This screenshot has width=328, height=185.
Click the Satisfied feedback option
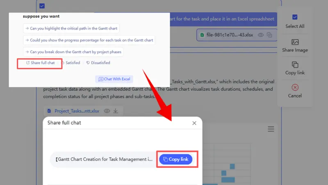tap(71, 63)
